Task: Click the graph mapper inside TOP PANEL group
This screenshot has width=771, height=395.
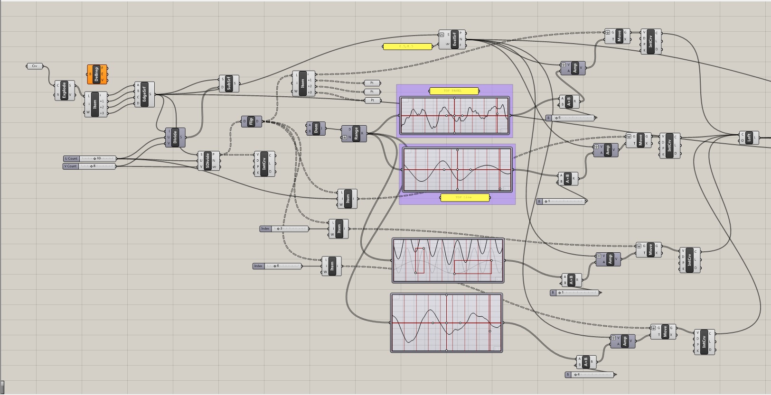Action: point(454,116)
